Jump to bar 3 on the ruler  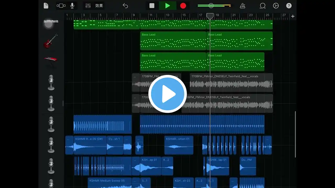[84, 15]
